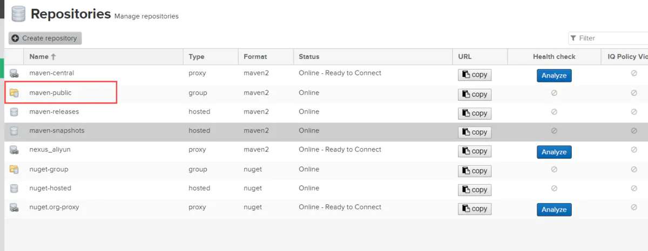Open the maven-releases repository row
648x251 pixels.
pos(54,112)
